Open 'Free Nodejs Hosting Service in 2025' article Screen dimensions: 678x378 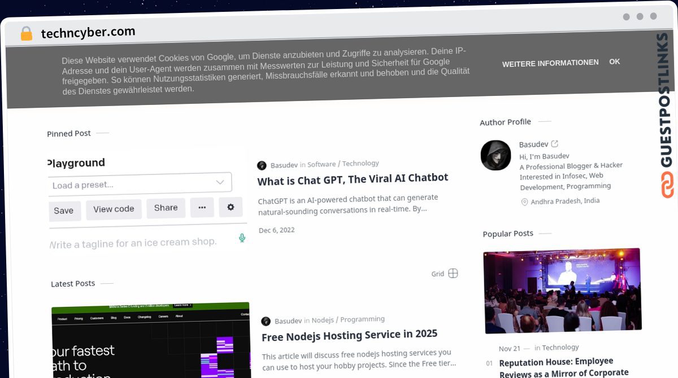349,335
